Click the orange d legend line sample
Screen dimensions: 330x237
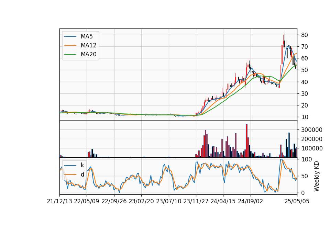pyautogui.click(x=70, y=174)
